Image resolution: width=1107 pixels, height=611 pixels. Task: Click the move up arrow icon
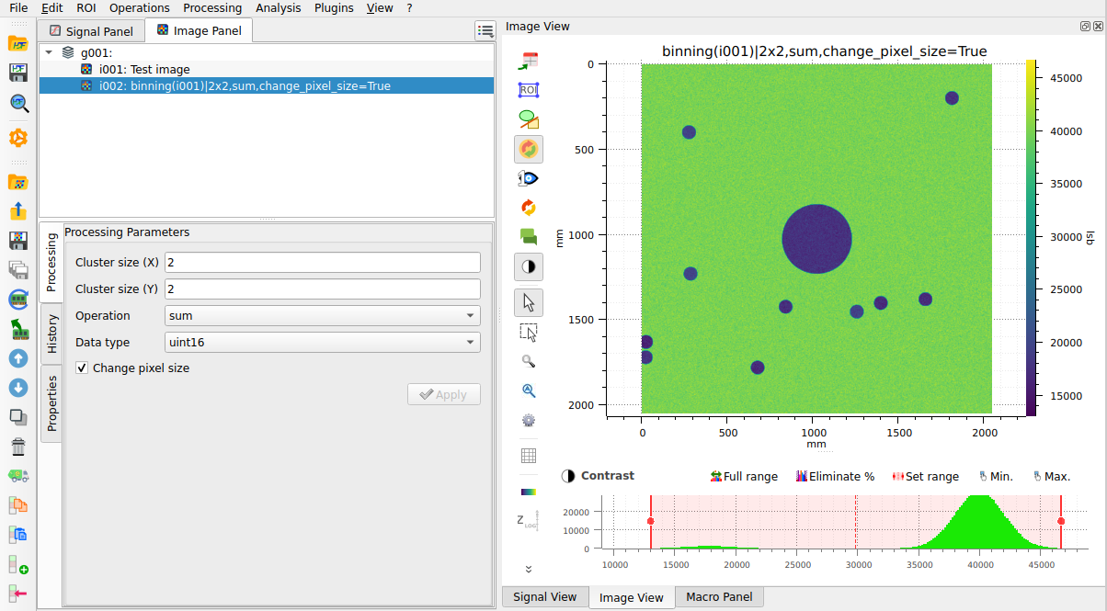18,358
